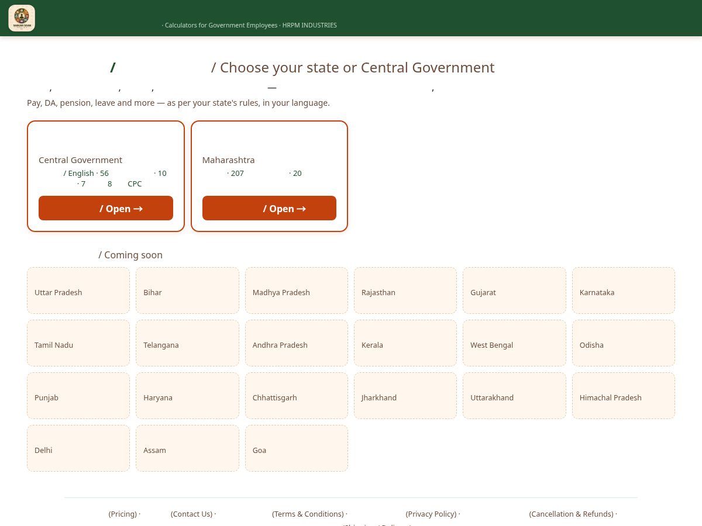Click the Chhattisgarh card
Image resolution: width=702 pixels, height=526 pixels.
pos(297,396)
